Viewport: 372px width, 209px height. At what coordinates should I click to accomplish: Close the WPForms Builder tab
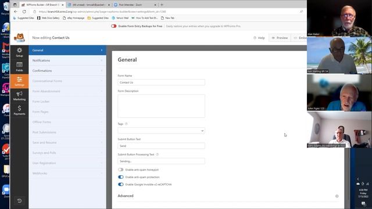coord(63,5)
